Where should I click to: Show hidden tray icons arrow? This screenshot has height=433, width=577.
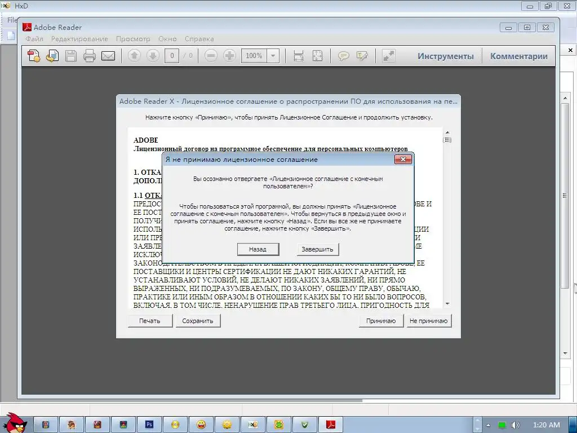(489, 425)
